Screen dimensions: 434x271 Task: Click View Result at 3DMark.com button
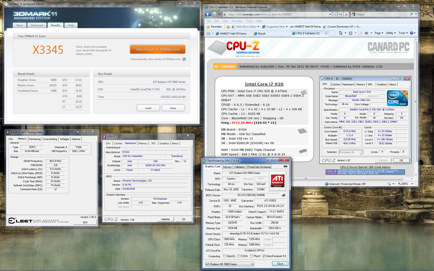click(158, 49)
